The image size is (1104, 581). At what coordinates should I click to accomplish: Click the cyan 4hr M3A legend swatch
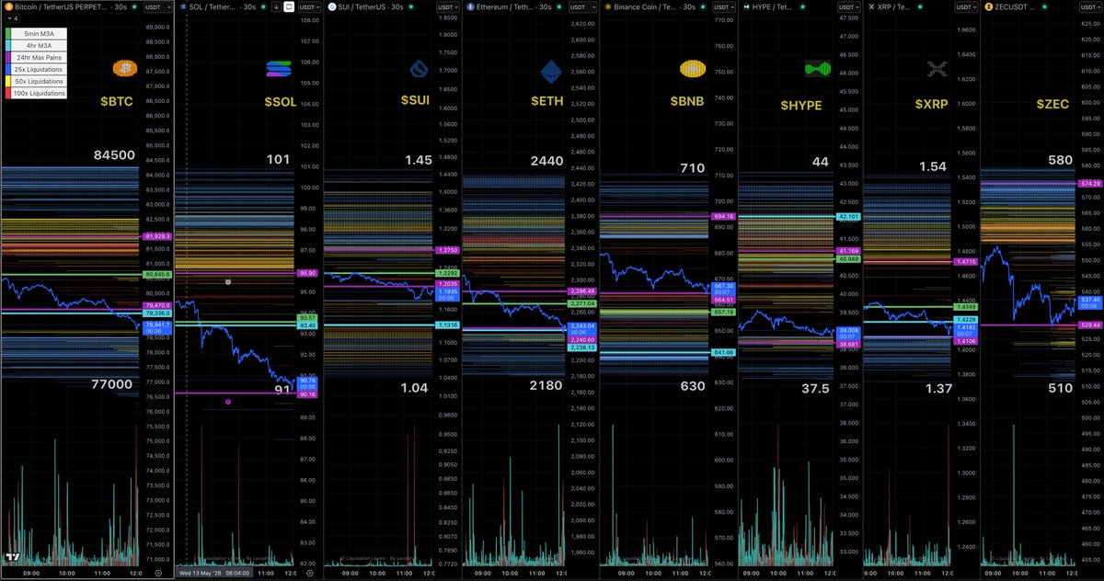point(8,45)
